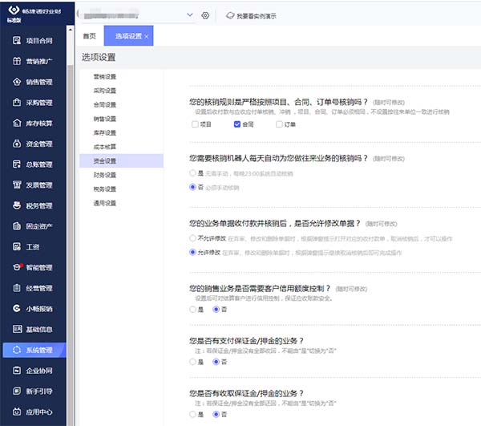Uncheck the 合同 checkbox
This screenshot has height=426, width=481.
(236, 124)
